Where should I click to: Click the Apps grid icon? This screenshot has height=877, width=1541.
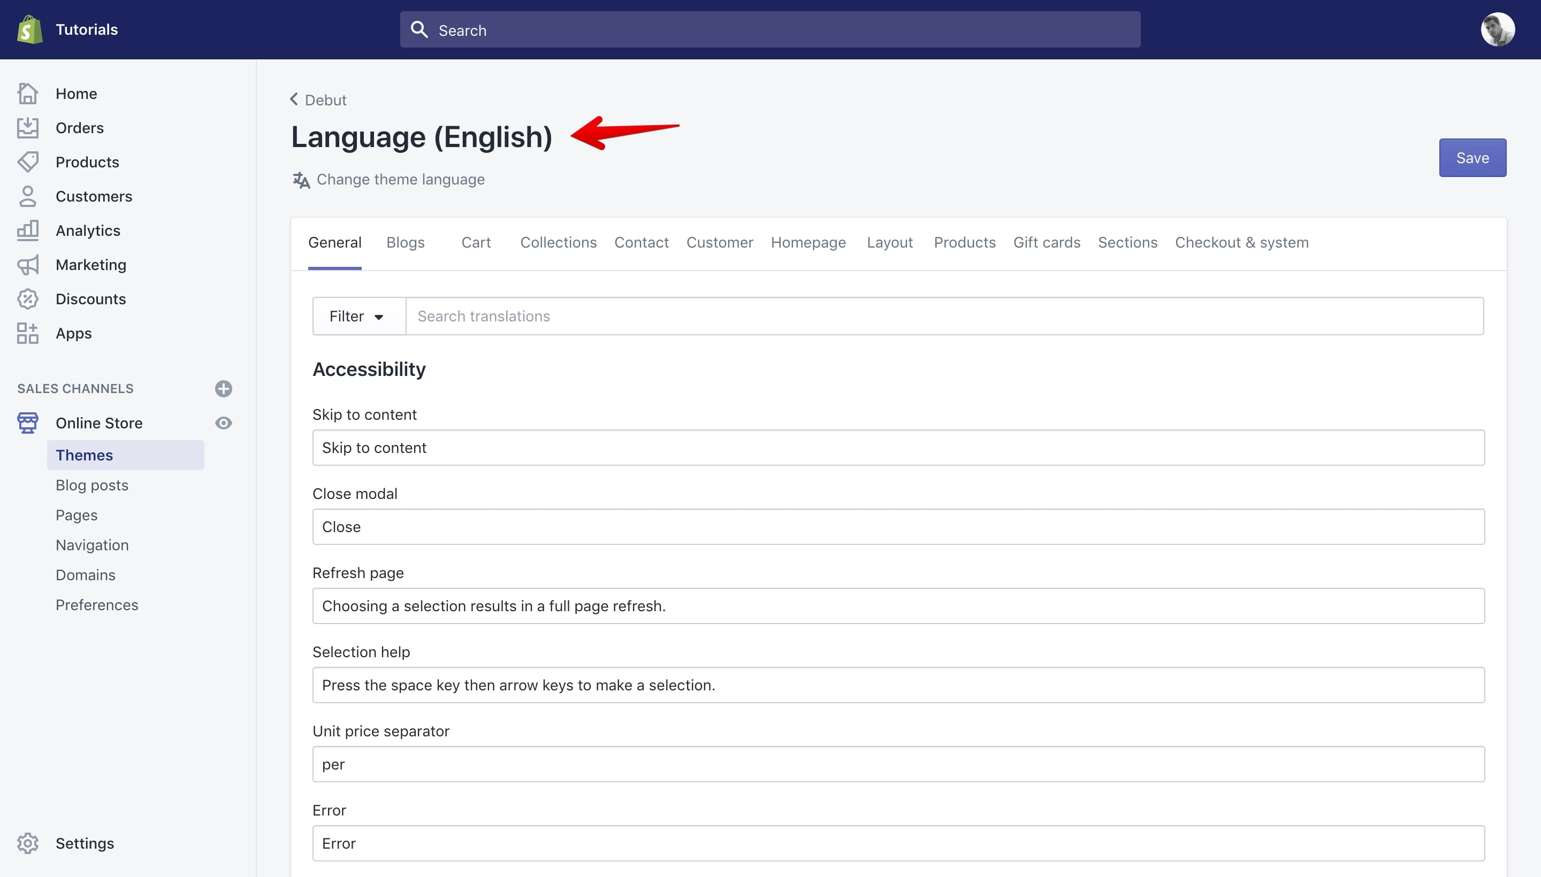pyautogui.click(x=28, y=333)
